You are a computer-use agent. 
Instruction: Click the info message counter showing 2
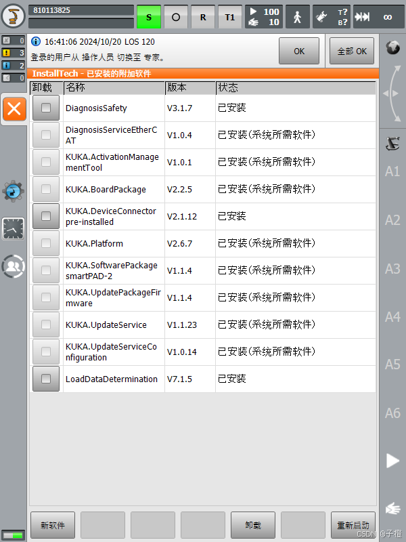13,65
